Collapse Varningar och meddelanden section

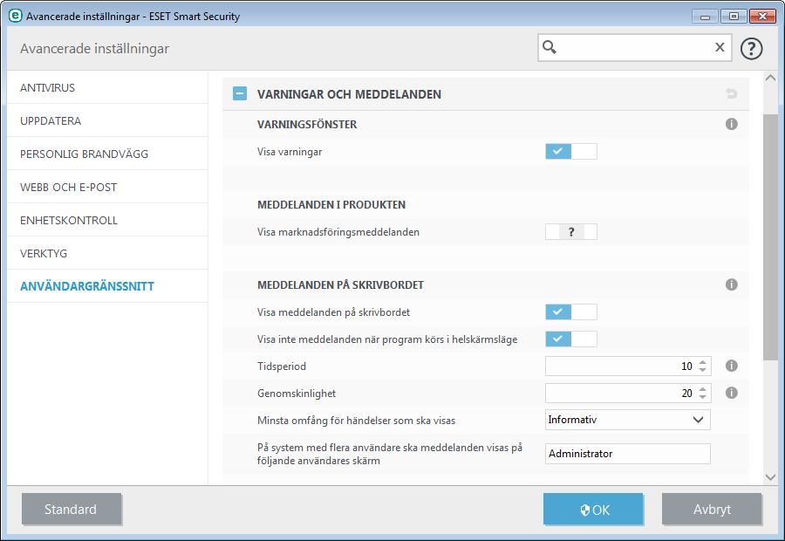pos(240,93)
